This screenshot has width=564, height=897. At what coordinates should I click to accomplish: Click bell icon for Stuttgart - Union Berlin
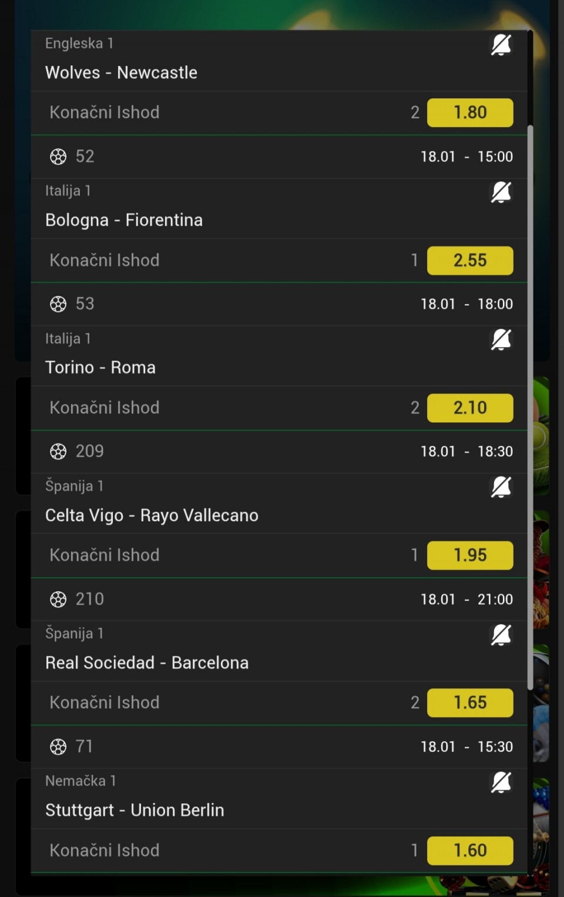501,782
